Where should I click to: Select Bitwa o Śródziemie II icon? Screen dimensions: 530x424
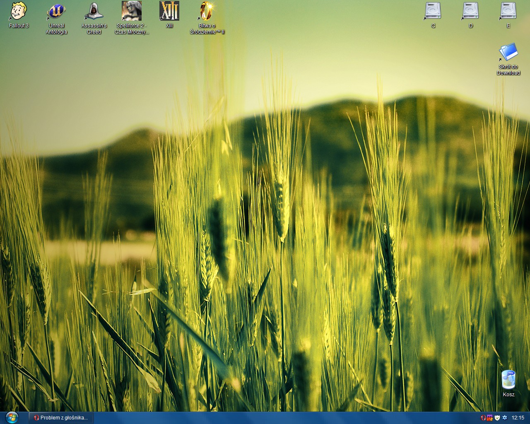(x=207, y=11)
